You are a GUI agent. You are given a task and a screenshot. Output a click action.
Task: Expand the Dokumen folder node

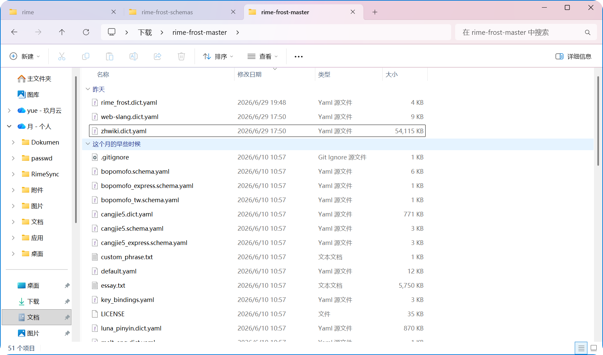coord(13,142)
